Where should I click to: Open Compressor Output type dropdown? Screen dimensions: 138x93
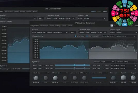click(x=124, y=33)
